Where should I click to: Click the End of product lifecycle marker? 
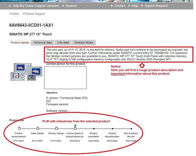(x=131, y=129)
